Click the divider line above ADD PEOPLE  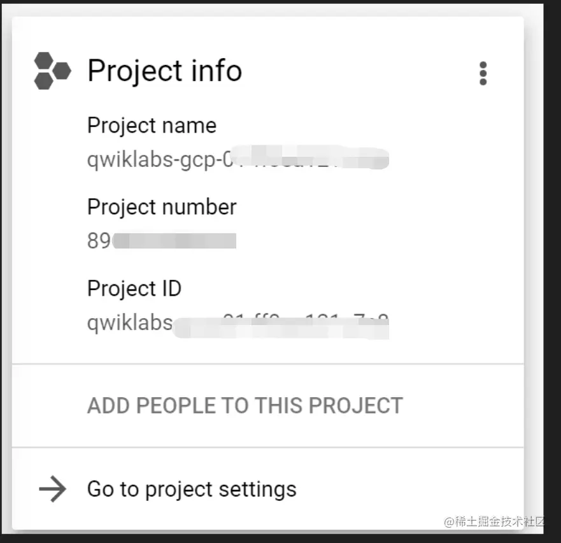pos(267,364)
